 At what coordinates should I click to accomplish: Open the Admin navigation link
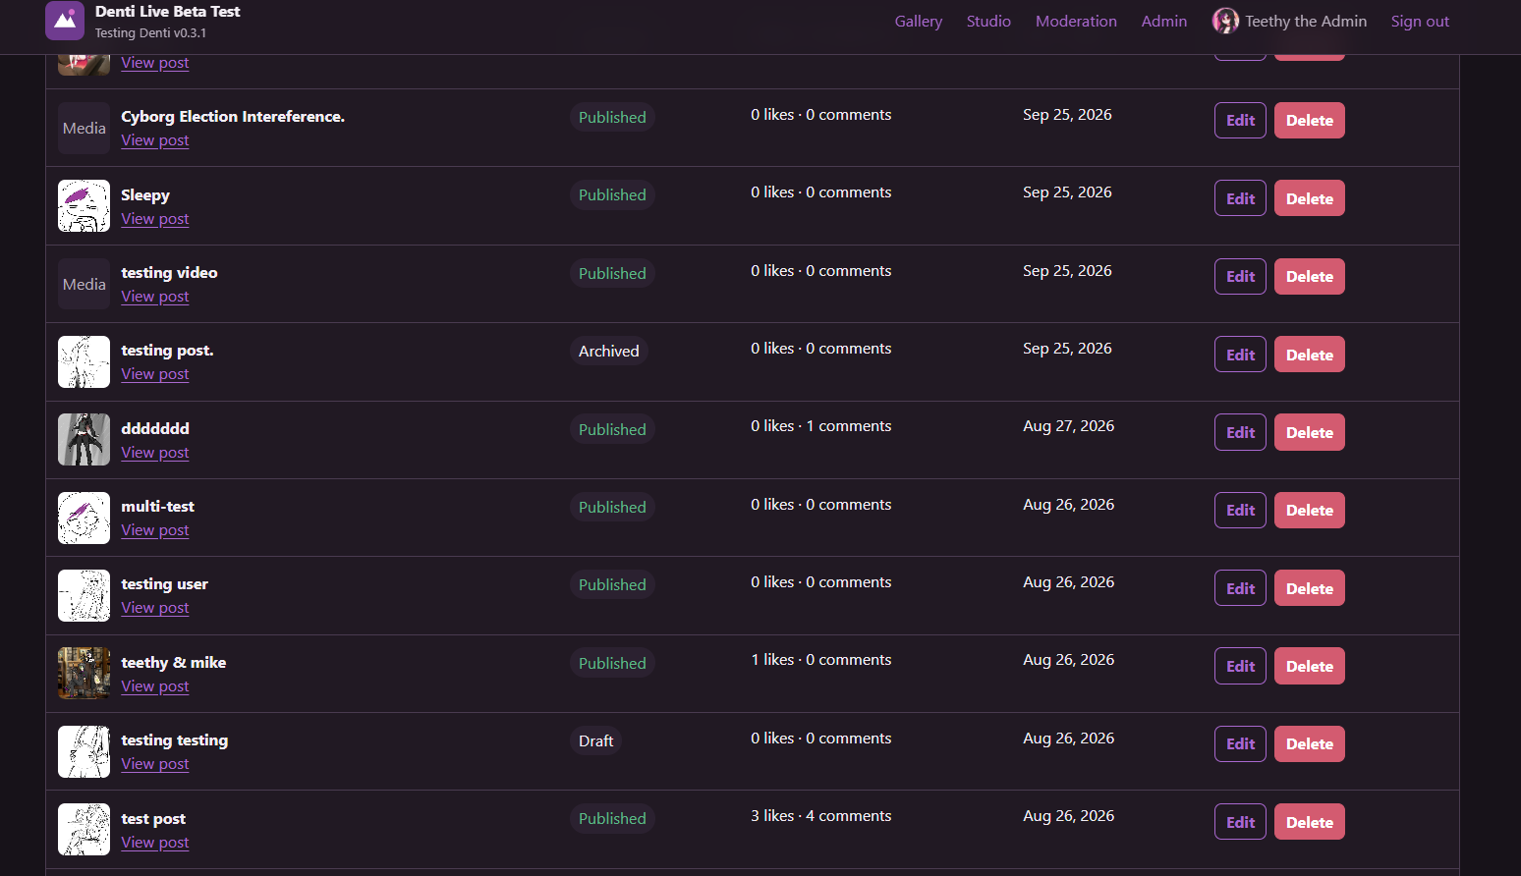pyautogui.click(x=1163, y=21)
